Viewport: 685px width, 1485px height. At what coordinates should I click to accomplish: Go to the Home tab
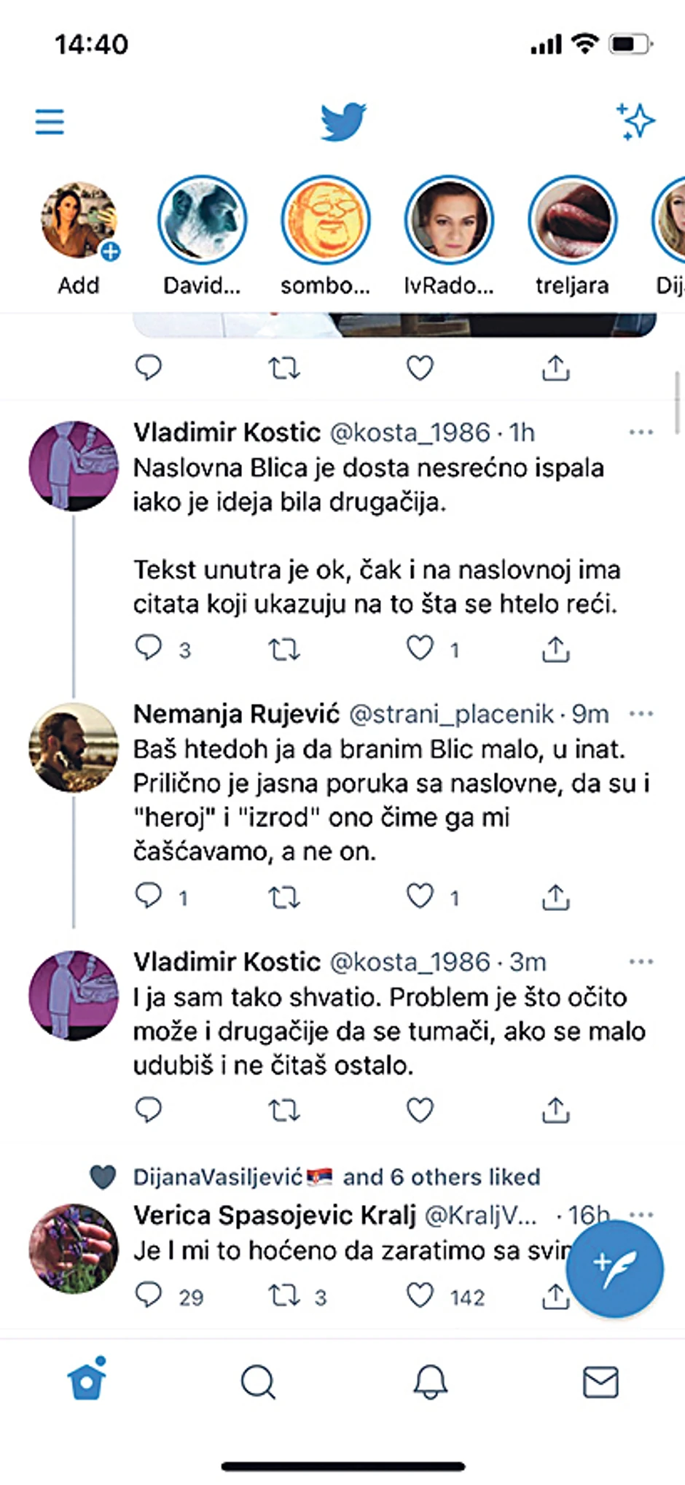87,1380
